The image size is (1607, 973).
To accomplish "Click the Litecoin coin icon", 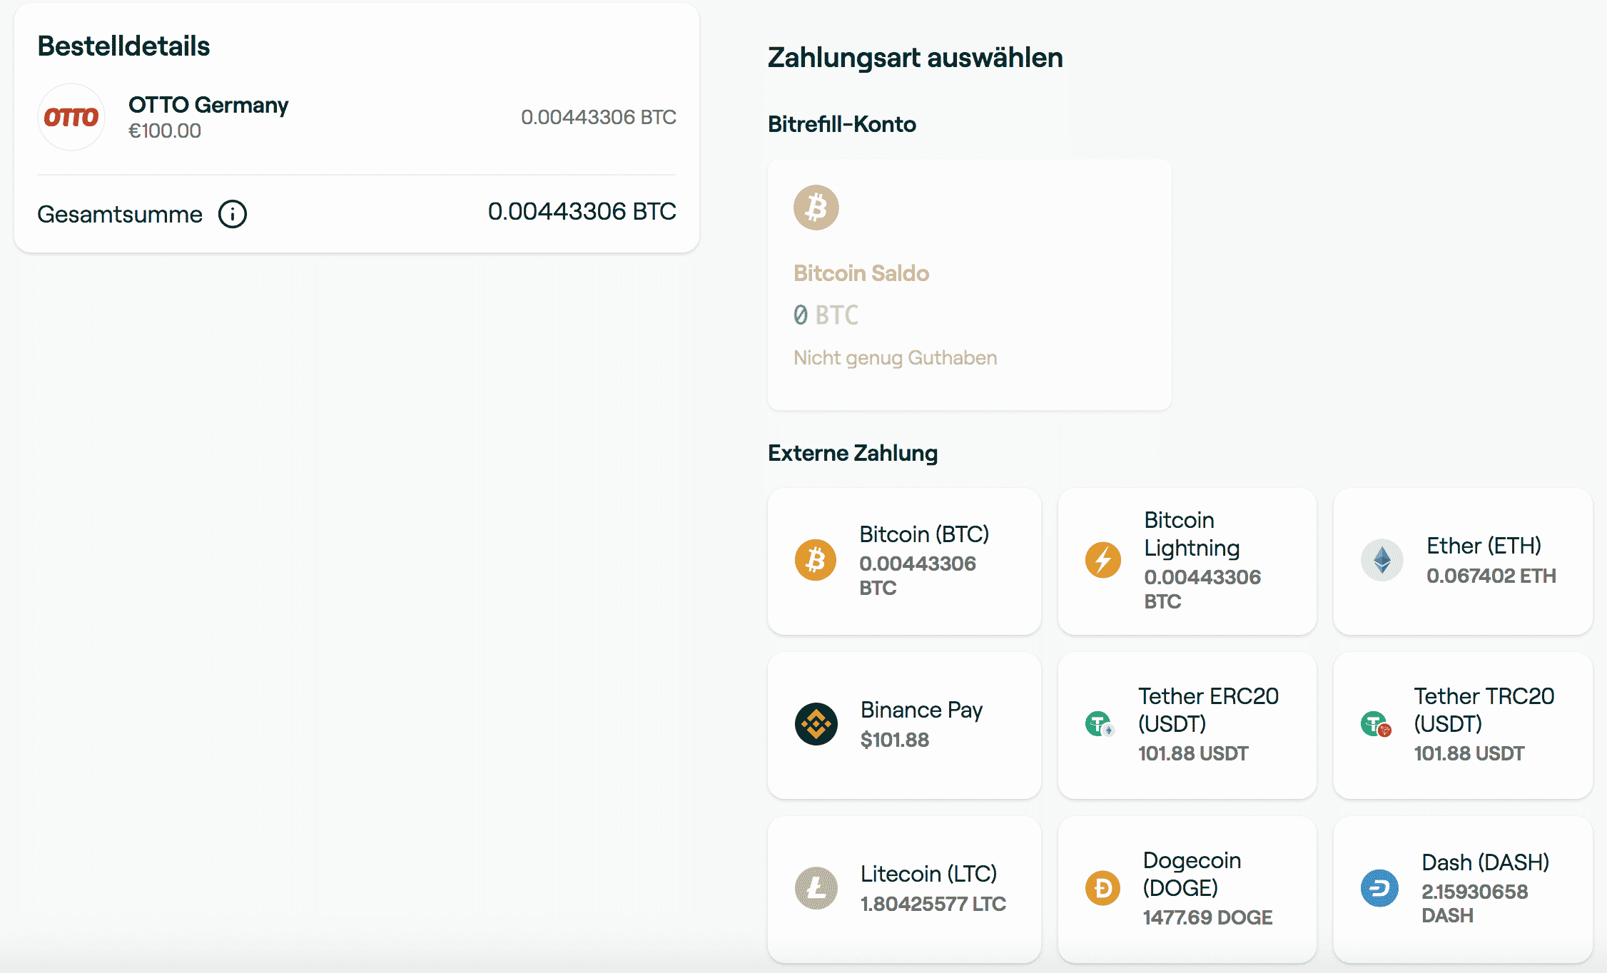I will point(816,888).
